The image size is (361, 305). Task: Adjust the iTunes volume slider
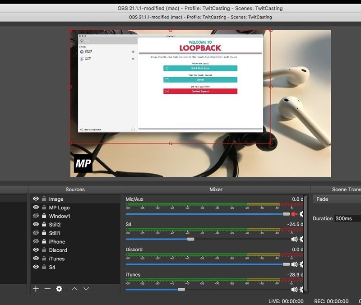[181, 289]
